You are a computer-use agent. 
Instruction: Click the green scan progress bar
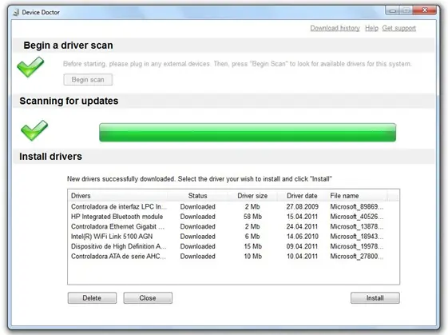coord(248,133)
